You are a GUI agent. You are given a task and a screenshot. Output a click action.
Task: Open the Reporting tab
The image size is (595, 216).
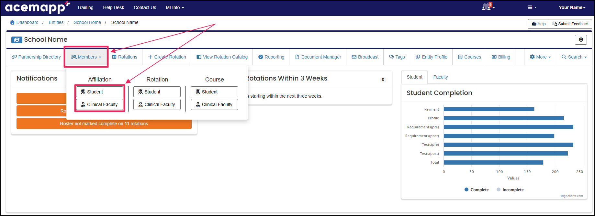[271, 57]
